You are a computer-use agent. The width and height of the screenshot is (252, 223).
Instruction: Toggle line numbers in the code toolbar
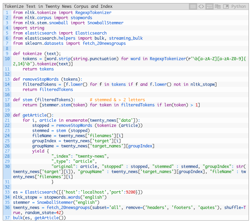coord(193,6)
